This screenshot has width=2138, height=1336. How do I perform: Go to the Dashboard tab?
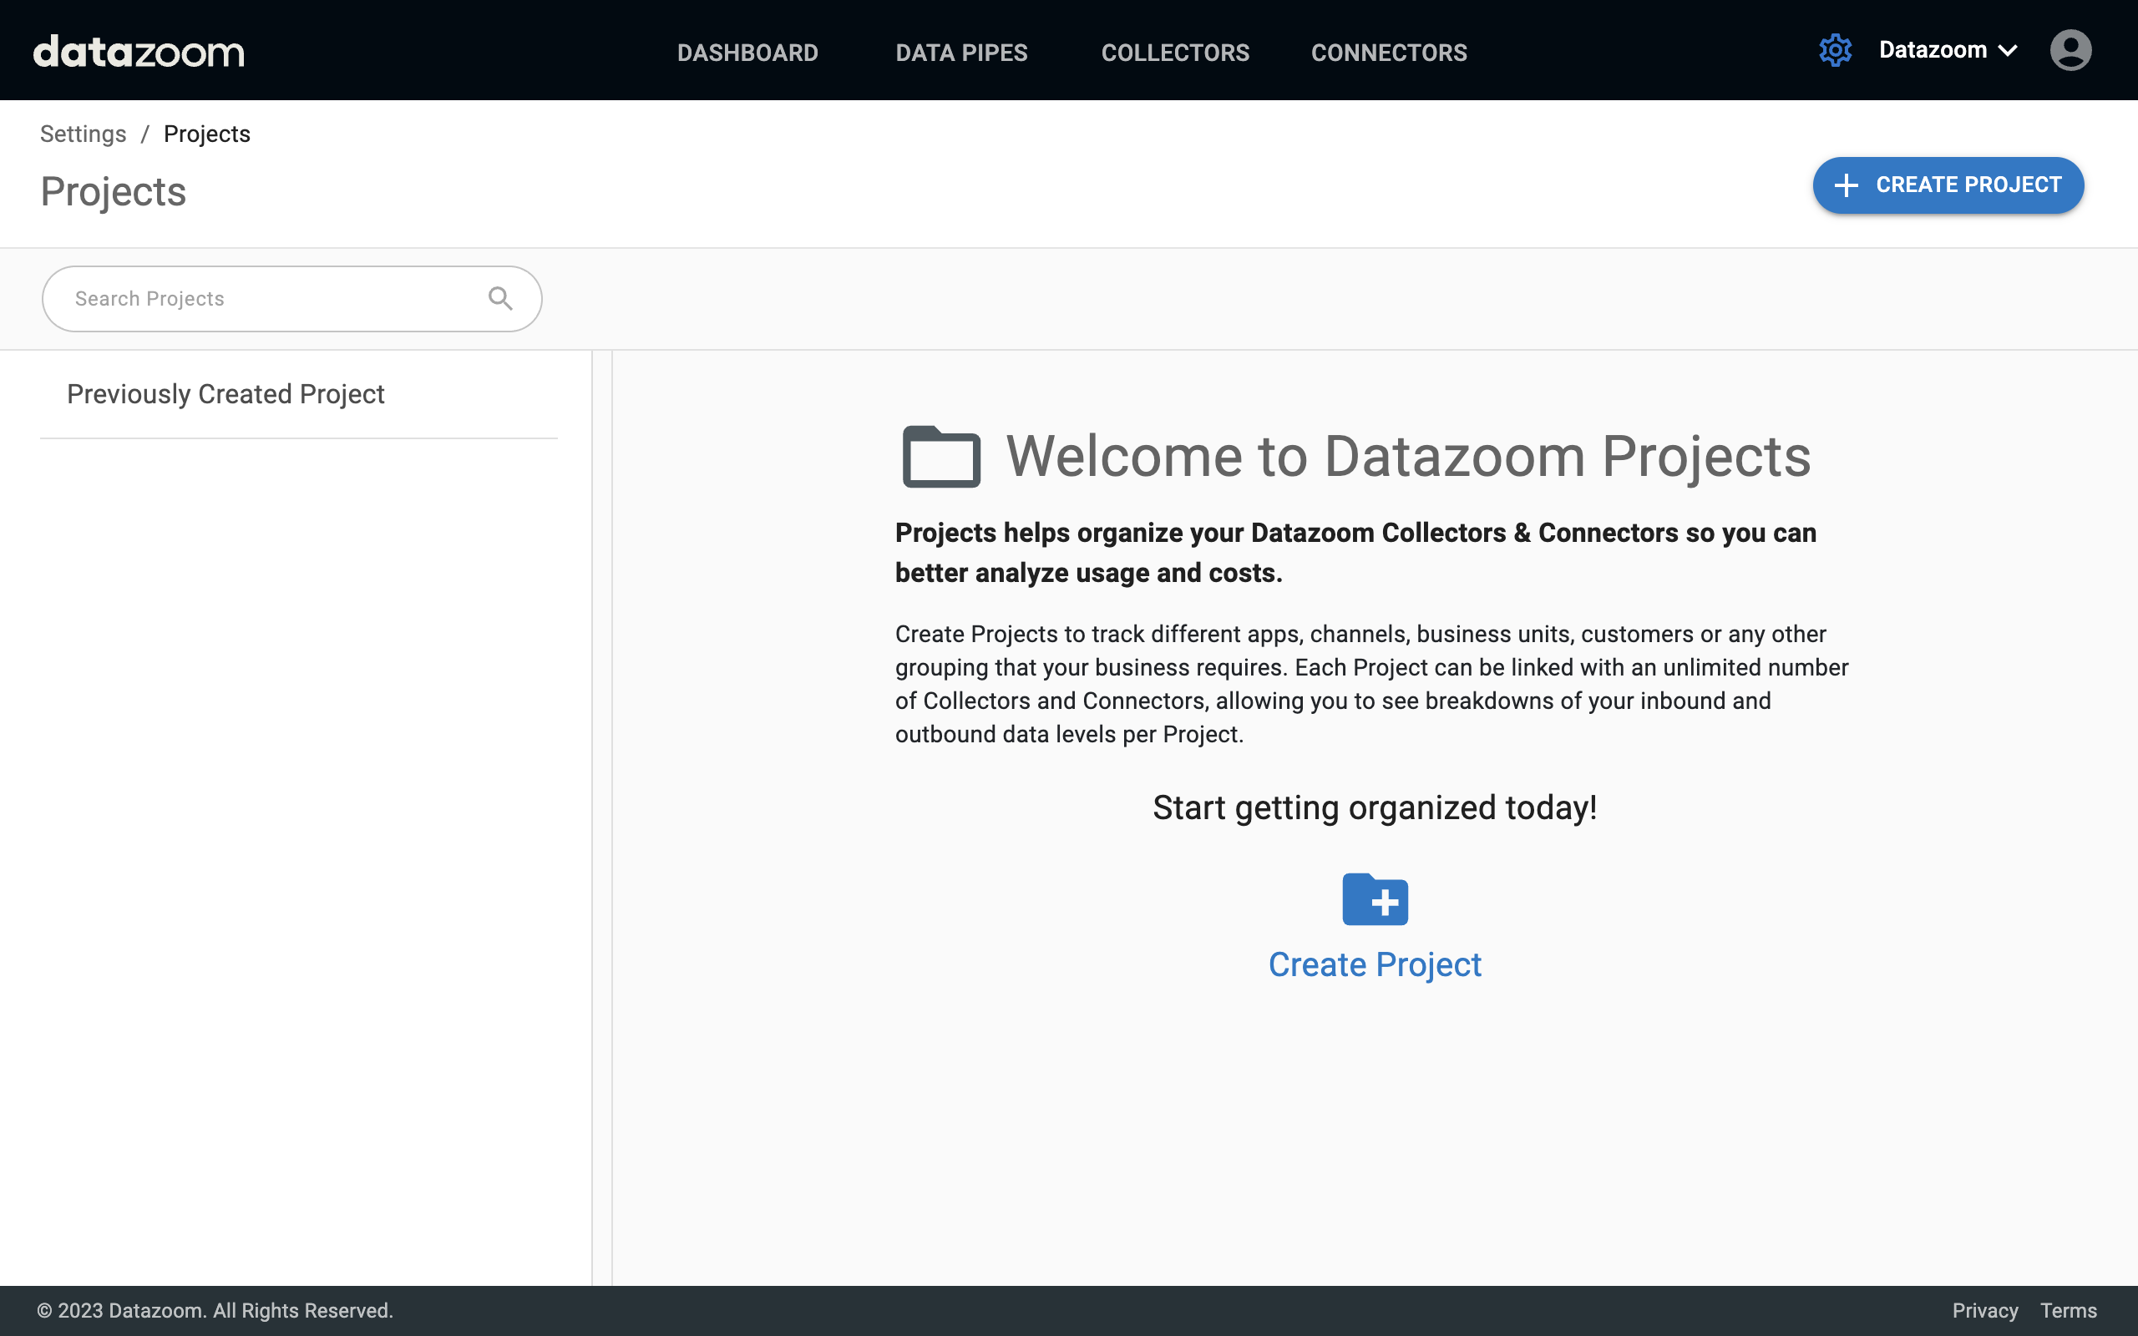click(x=747, y=53)
